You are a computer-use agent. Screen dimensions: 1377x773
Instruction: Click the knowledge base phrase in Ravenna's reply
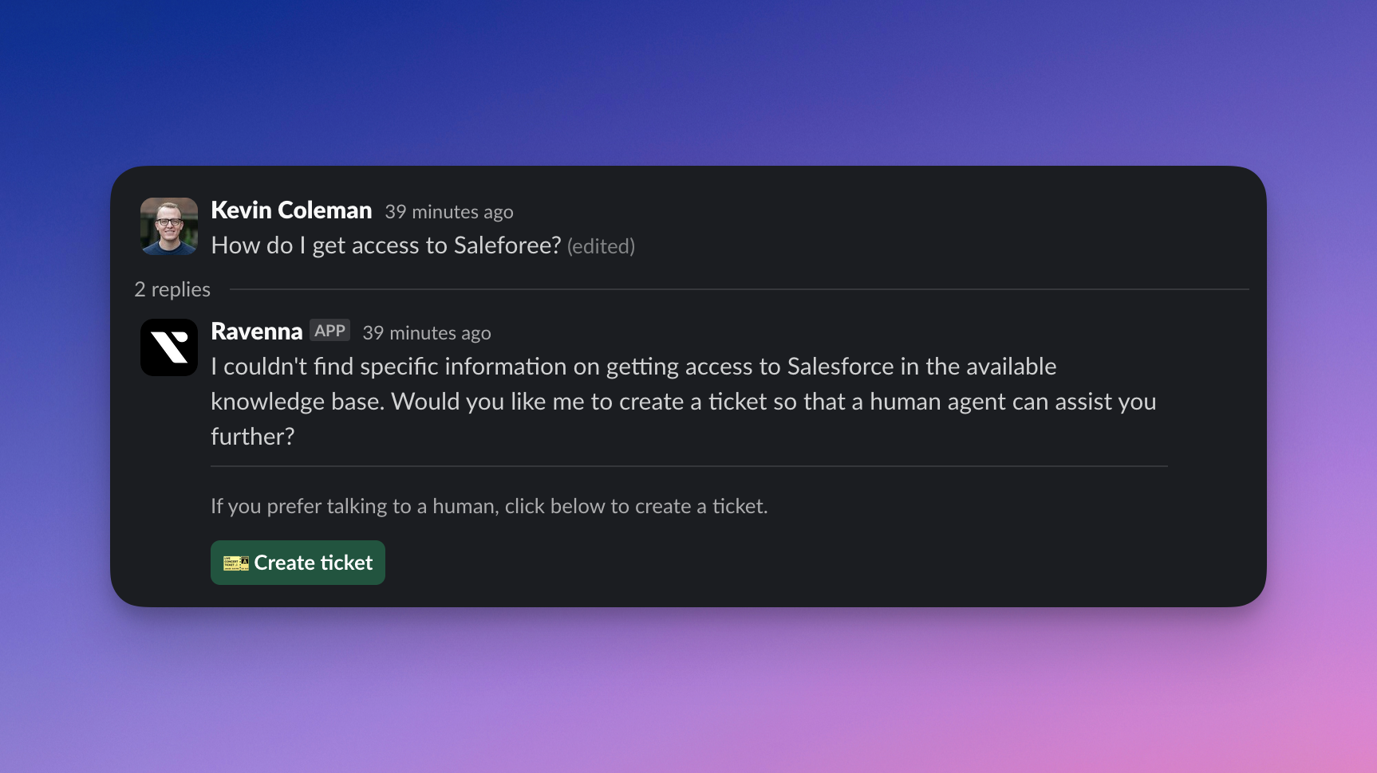(298, 402)
